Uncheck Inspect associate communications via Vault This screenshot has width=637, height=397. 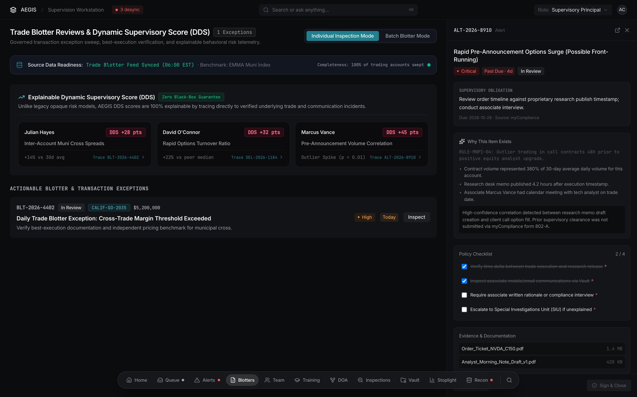pyautogui.click(x=464, y=281)
